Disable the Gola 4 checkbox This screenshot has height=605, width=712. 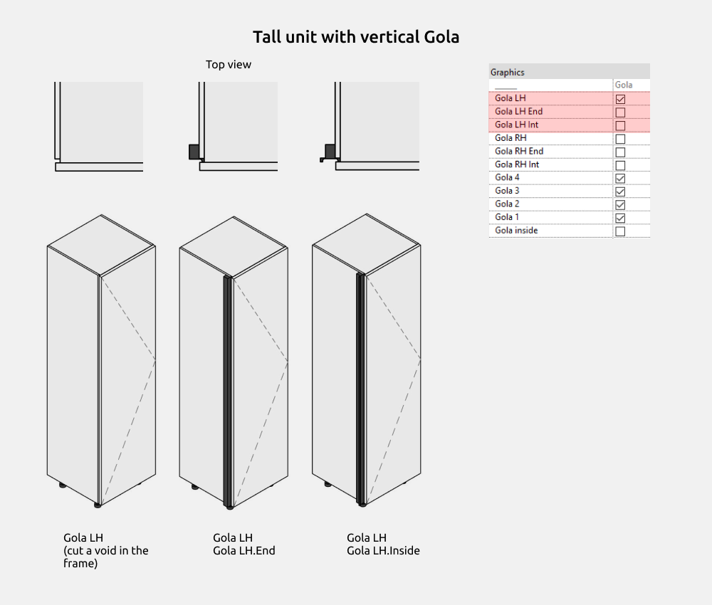tap(620, 178)
